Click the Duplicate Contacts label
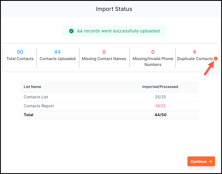 pos(195,59)
